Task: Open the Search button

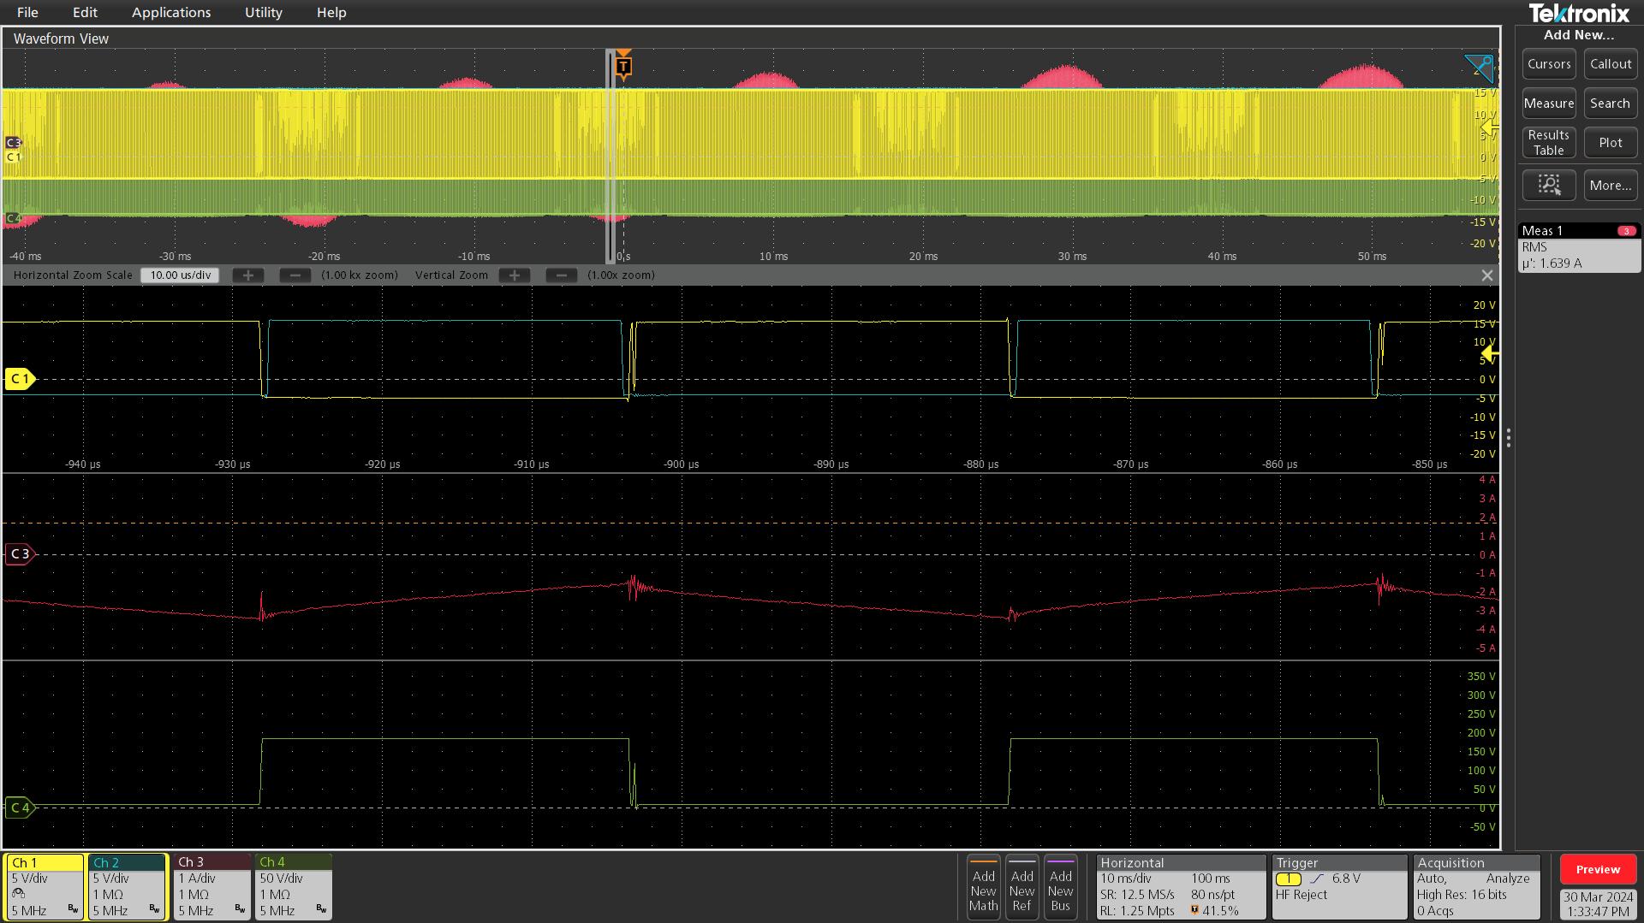Action: coord(1611,104)
